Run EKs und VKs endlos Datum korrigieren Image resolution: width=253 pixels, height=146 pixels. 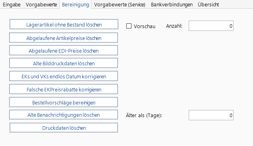(64, 76)
